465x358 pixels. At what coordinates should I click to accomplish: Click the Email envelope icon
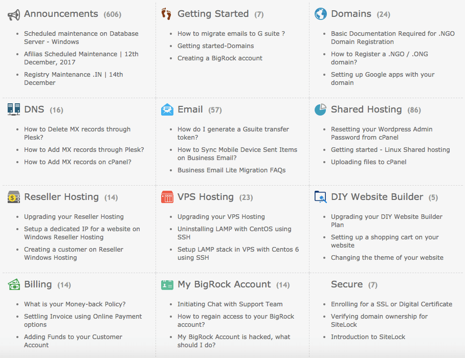[x=167, y=109]
